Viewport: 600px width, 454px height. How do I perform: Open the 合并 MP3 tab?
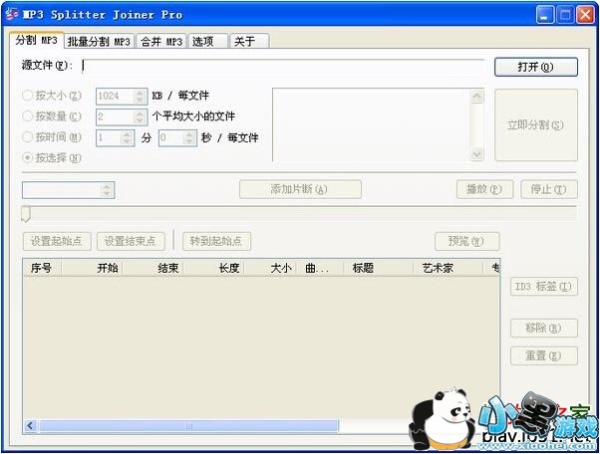[x=161, y=41]
